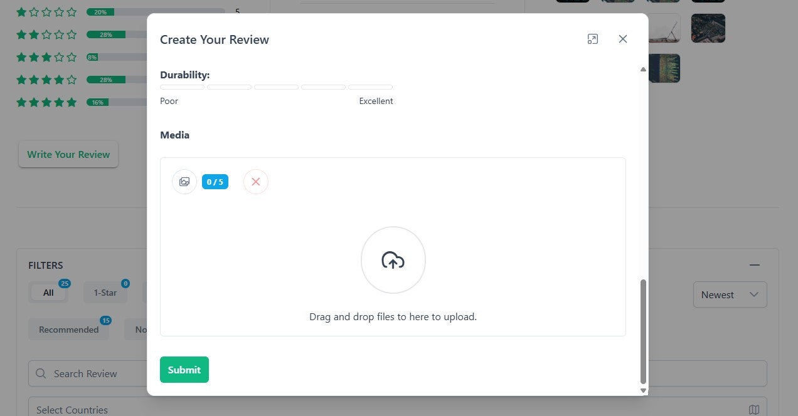Click the red X clear-media icon
This screenshot has width=798, height=416.
[255, 181]
